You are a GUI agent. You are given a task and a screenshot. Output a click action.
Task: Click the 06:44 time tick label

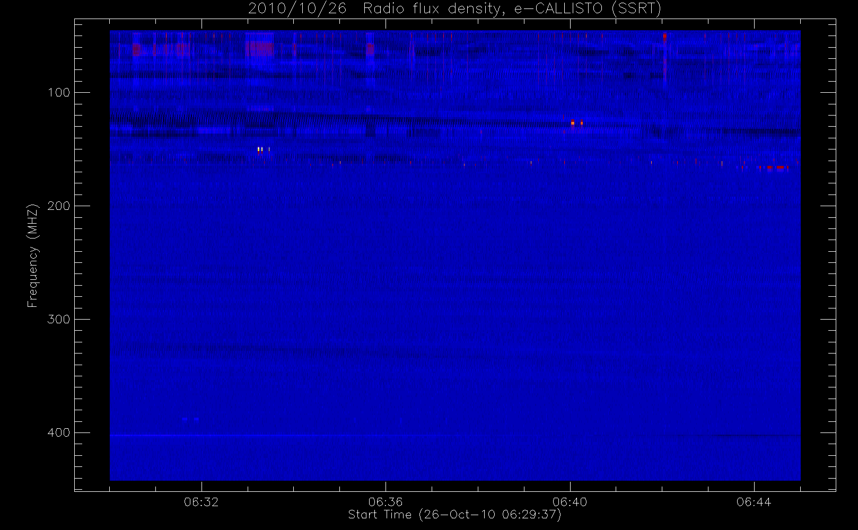click(x=754, y=502)
